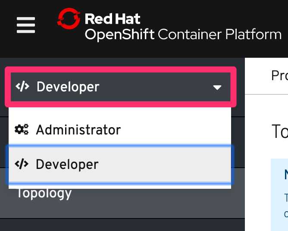Click the Red Hat OpenShift logo
Screen dimensions: 288x231
click(x=69, y=19)
